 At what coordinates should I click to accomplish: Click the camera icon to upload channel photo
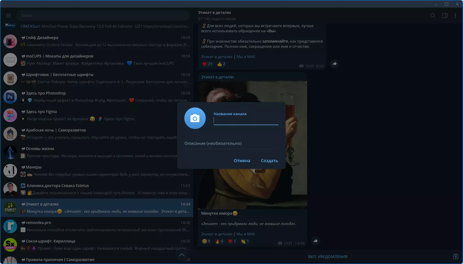point(195,118)
